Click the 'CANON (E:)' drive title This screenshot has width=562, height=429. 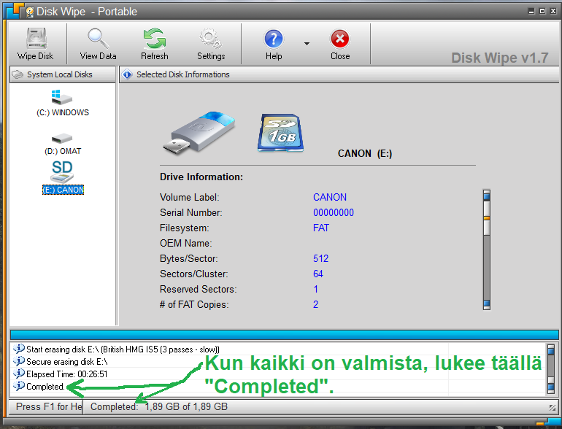365,153
